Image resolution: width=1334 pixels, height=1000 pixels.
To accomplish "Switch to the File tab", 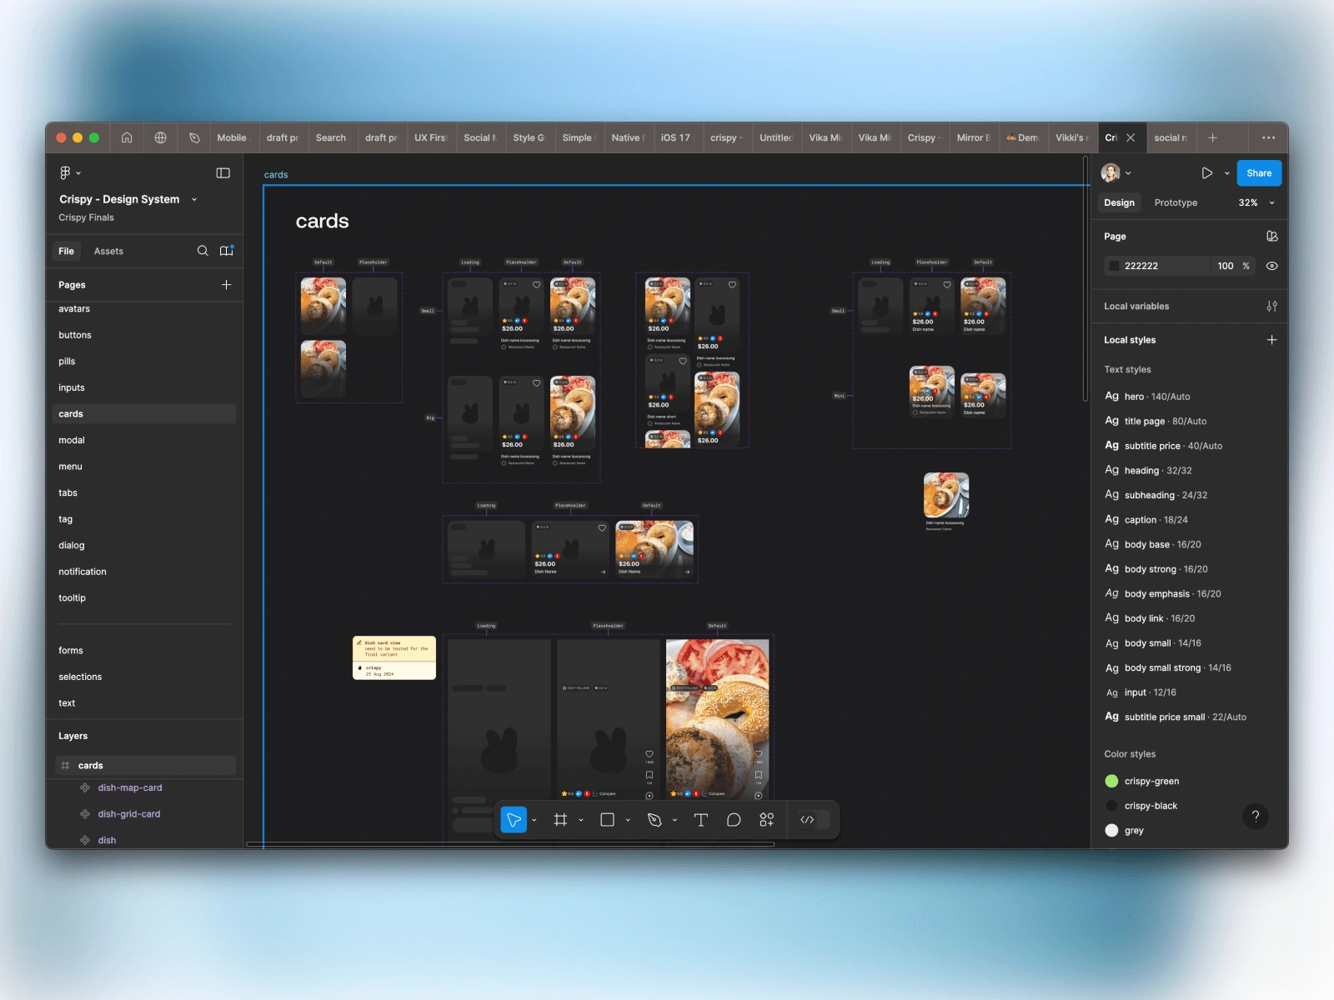I will [x=67, y=251].
